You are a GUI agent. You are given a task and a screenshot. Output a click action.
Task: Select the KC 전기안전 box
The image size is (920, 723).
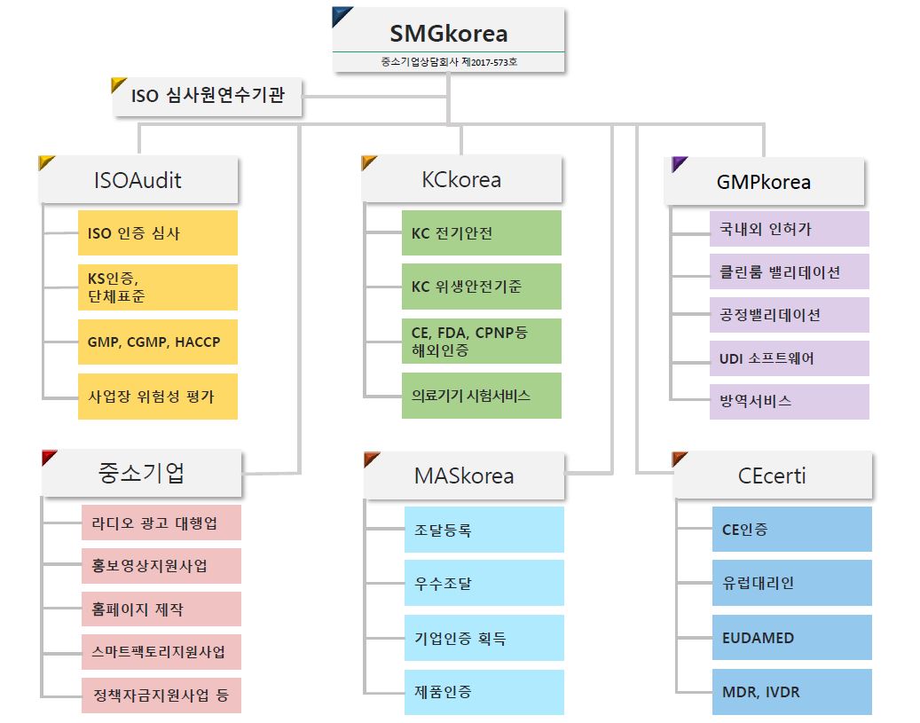pyautogui.click(x=481, y=233)
